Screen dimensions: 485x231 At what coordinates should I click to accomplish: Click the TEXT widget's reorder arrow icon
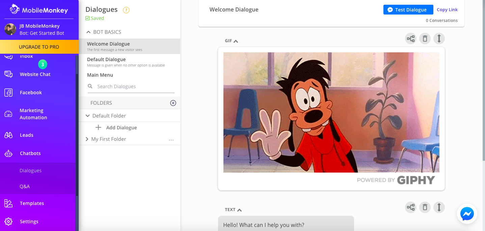pyautogui.click(x=439, y=207)
